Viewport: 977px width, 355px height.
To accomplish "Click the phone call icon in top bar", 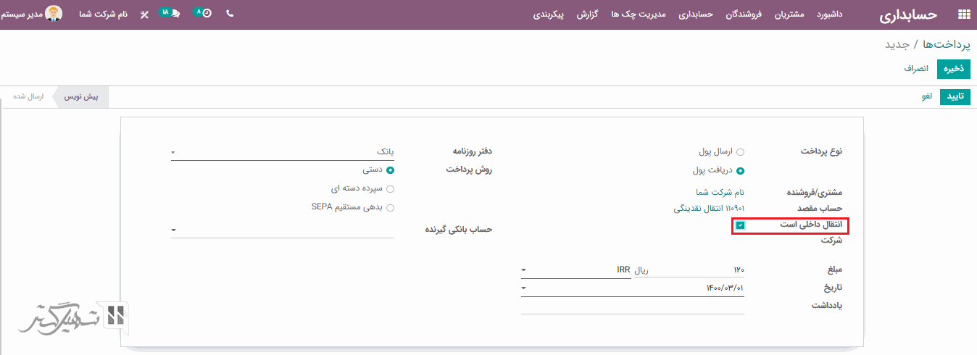I will [x=230, y=14].
